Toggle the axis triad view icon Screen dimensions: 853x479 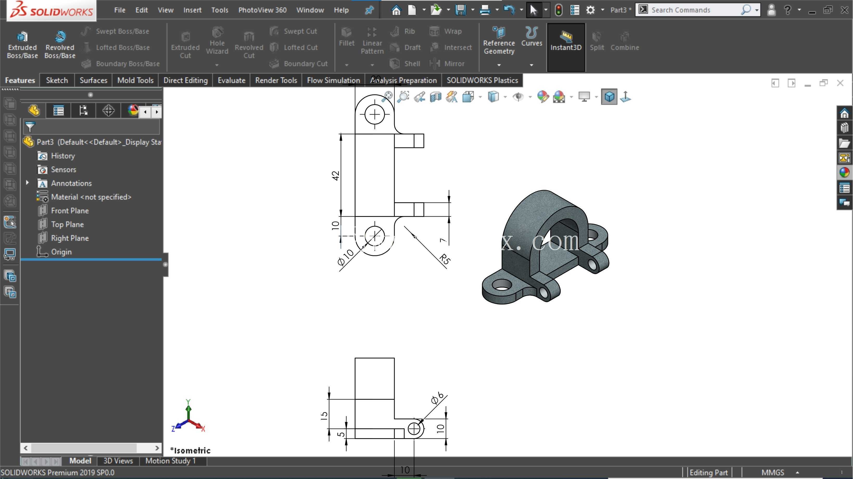tap(625, 96)
